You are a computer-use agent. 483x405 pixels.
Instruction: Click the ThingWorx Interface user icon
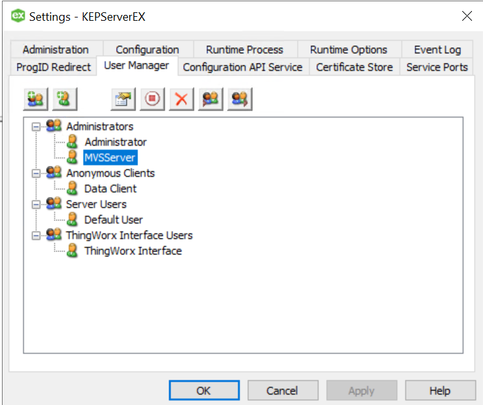point(72,250)
